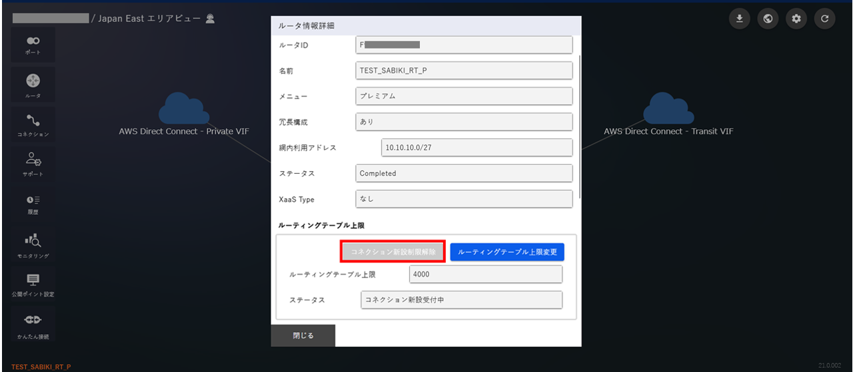Open the サポート sidebar icon
853x372 pixels.
click(x=33, y=164)
